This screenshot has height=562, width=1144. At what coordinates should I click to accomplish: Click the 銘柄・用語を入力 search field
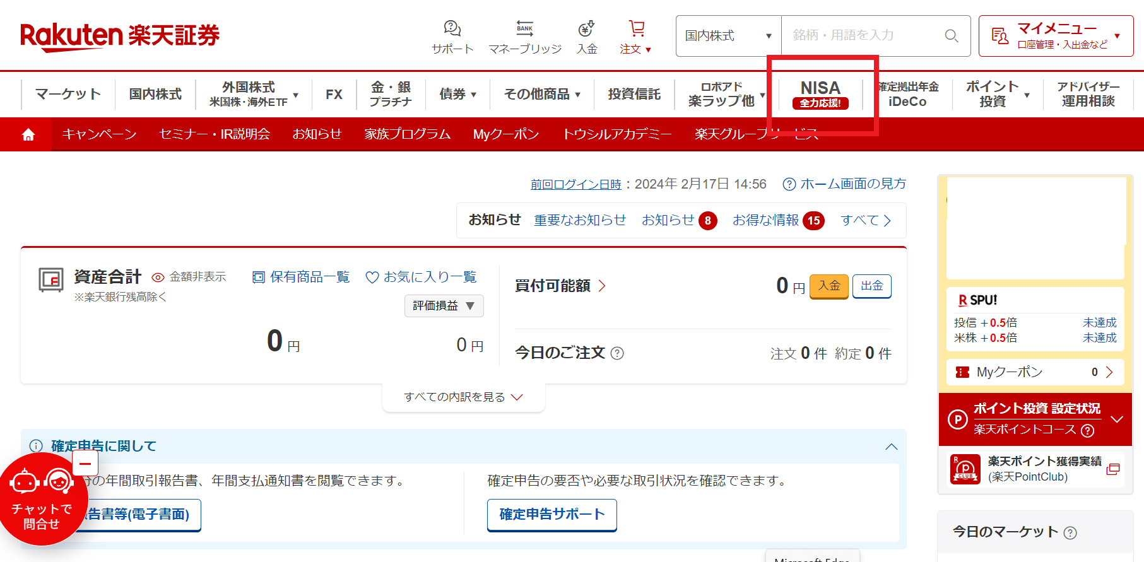[861, 36]
